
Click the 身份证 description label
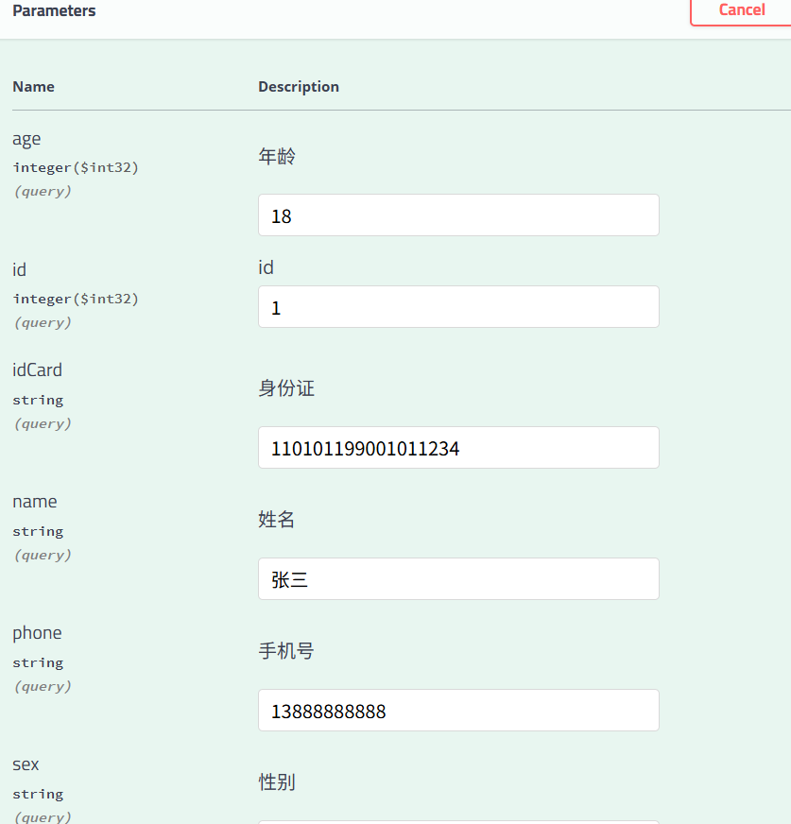coord(286,388)
